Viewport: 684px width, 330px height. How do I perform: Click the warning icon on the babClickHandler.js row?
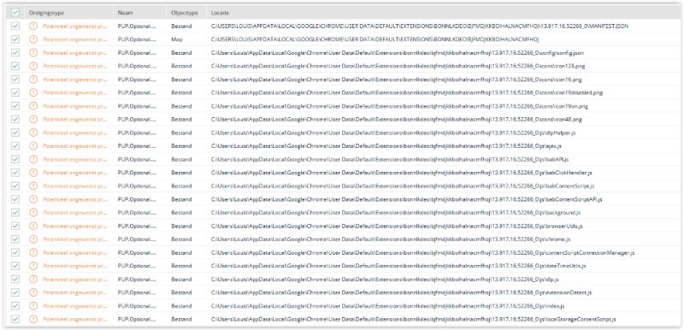point(33,173)
